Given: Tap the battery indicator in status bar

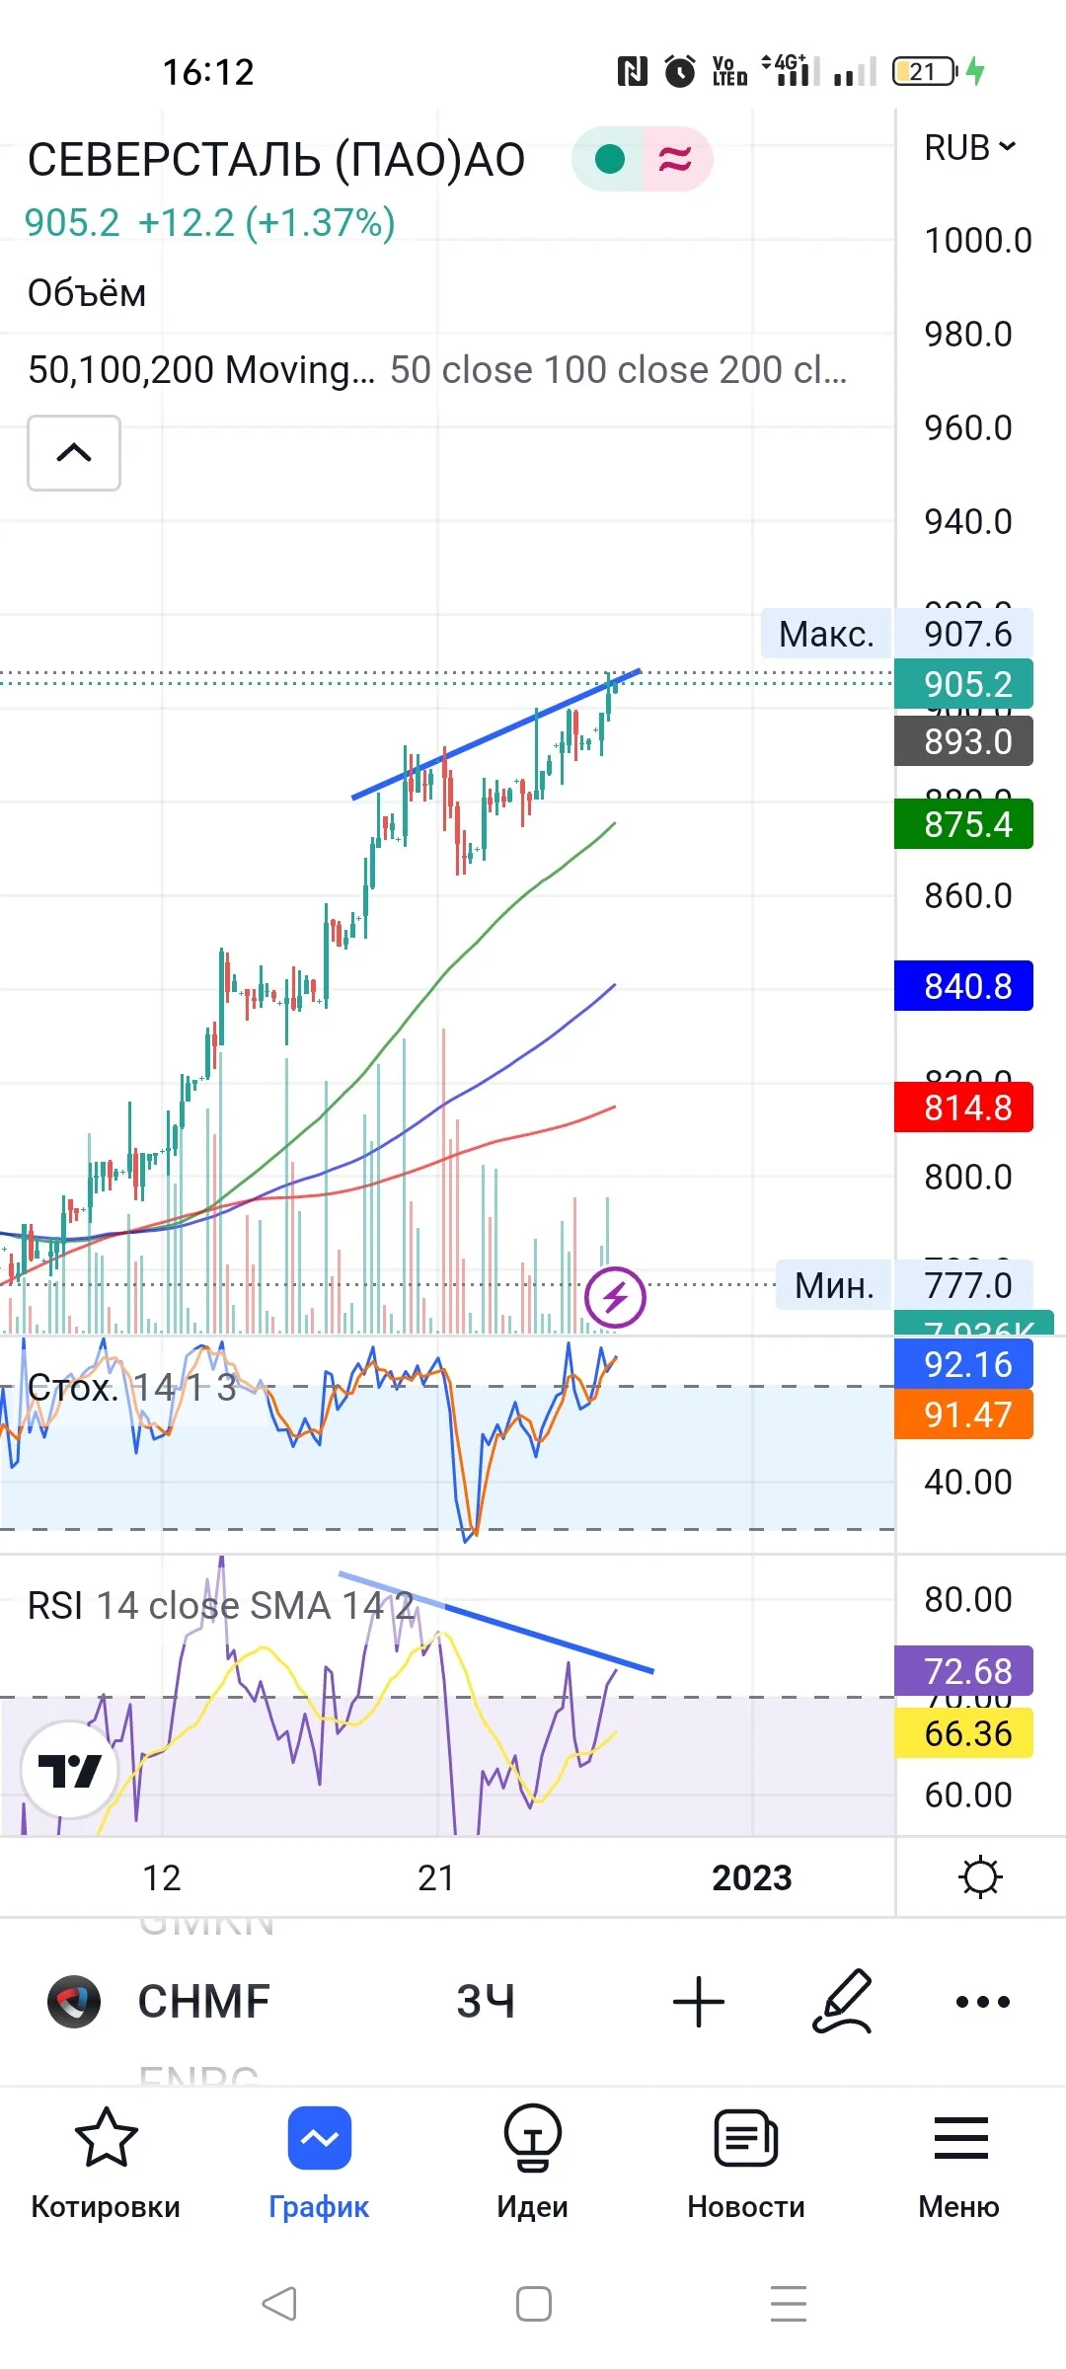Looking at the screenshot, I should point(925,71).
